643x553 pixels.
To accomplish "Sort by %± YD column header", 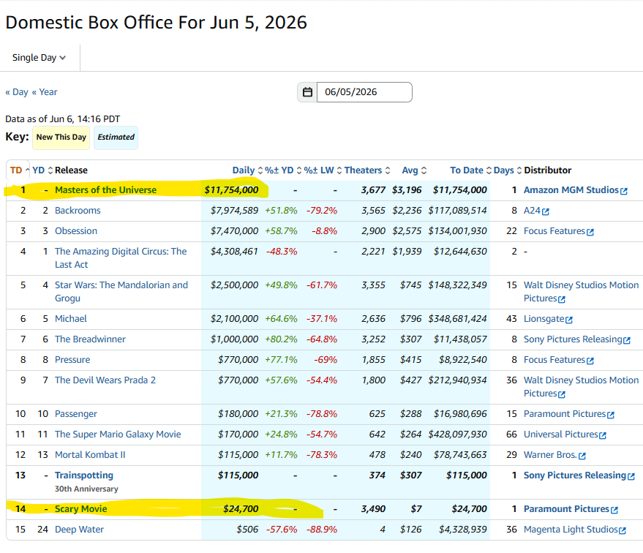I will coord(283,170).
